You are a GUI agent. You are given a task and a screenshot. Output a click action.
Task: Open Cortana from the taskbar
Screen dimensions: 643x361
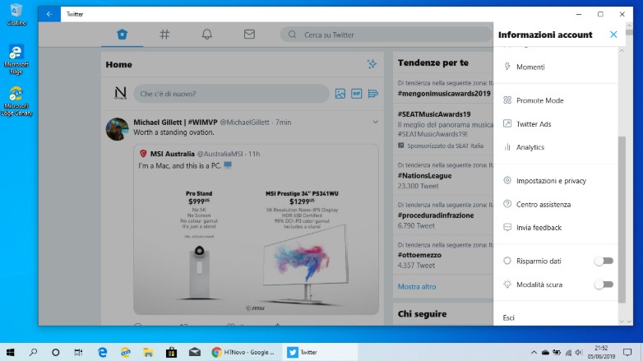click(x=55, y=352)
